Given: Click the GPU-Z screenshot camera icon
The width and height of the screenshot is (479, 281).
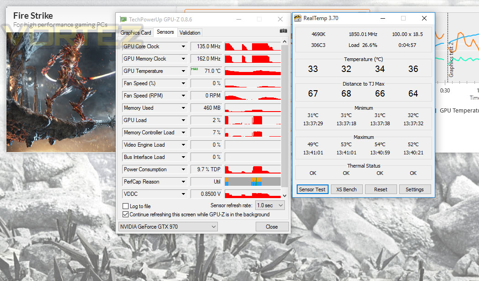Looking at the screenshot, I should [x=283, y=31].
